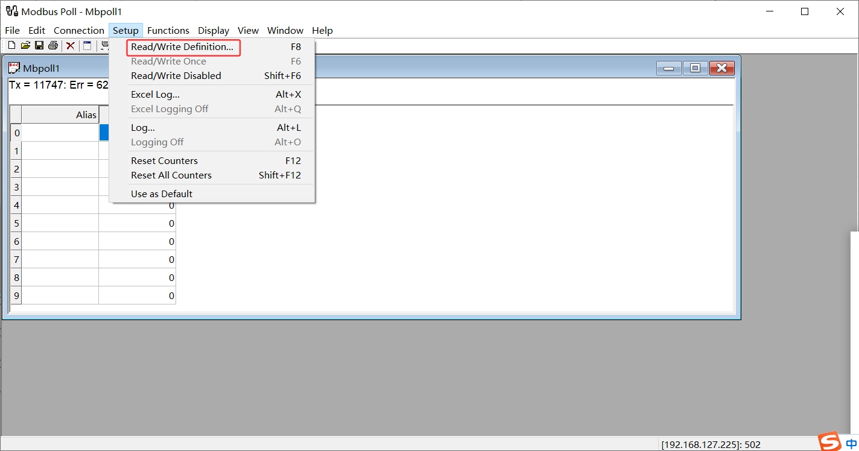This screenshot has width=859, height=451.
Task: Select row header 6 in the grid
Action: (16, 241)
